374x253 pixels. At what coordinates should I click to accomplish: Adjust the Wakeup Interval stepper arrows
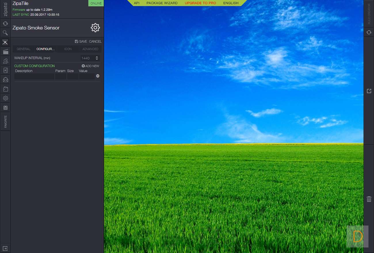pos(97,58)
